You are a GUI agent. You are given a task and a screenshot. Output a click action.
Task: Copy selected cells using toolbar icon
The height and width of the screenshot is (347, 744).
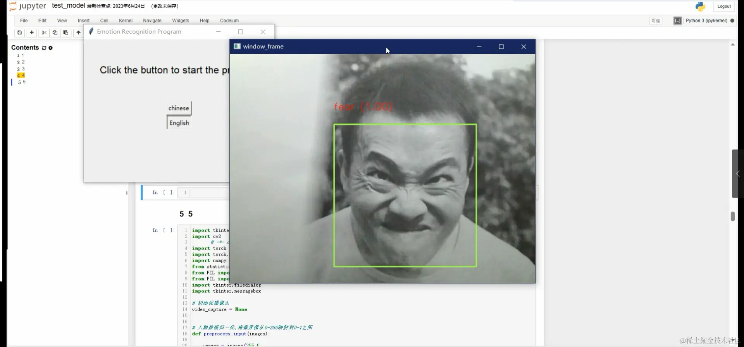55,33
